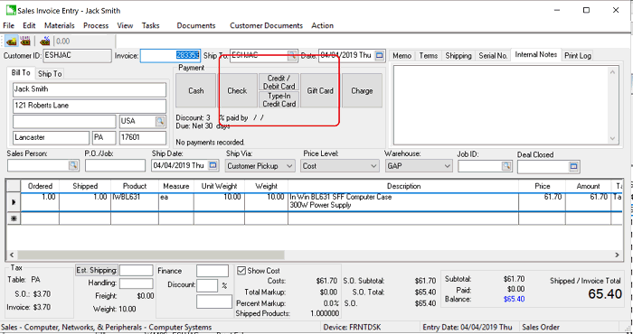
Task: Open the Process menu
Action: (x=96, y=25)
